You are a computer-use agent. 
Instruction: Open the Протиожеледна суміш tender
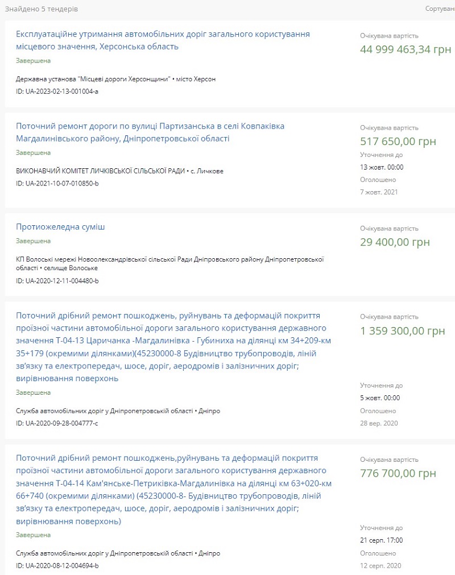[60, 227]
